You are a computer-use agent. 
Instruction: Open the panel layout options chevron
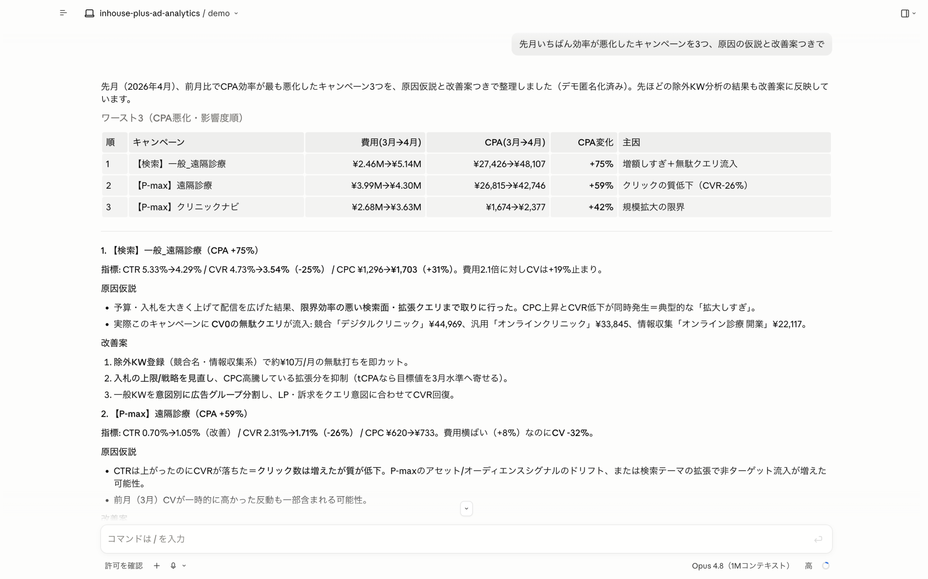[x=914, y=13]
